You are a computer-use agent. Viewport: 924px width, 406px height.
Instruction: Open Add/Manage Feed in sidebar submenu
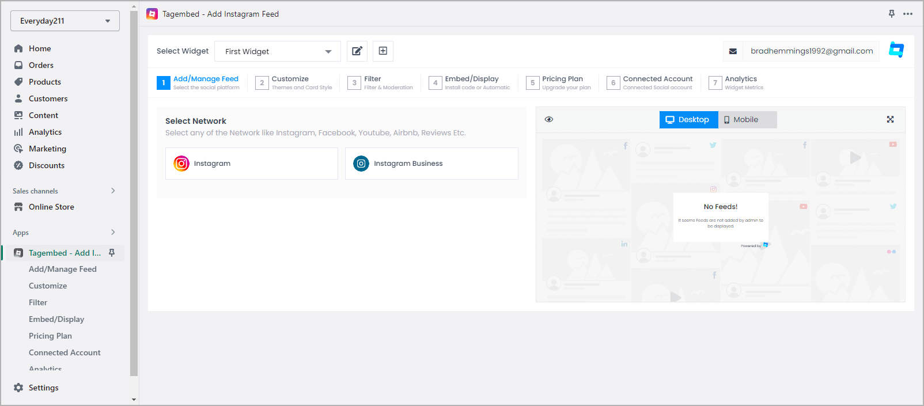[x=63, y=269]
